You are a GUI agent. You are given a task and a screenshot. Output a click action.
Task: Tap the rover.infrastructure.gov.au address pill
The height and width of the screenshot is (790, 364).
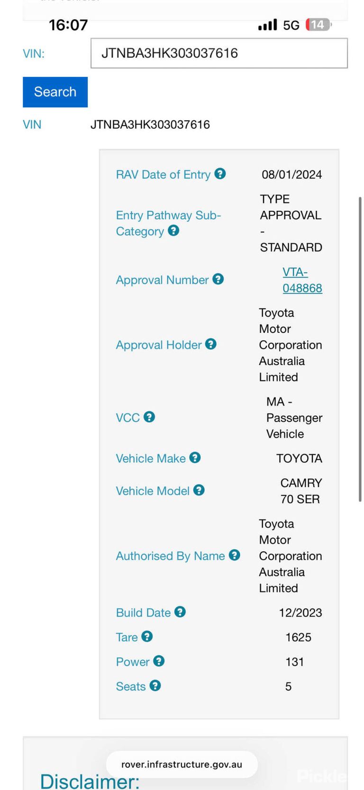(182, 764)
